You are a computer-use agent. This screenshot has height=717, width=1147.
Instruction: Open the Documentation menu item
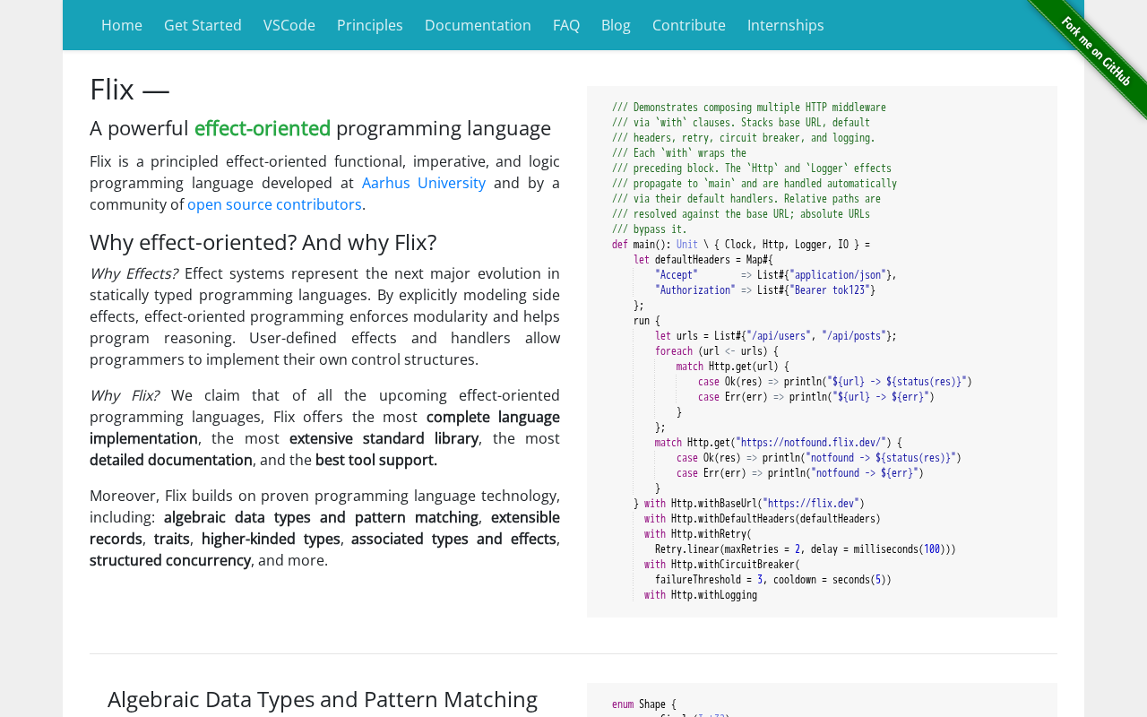click(x=478, y=25)
